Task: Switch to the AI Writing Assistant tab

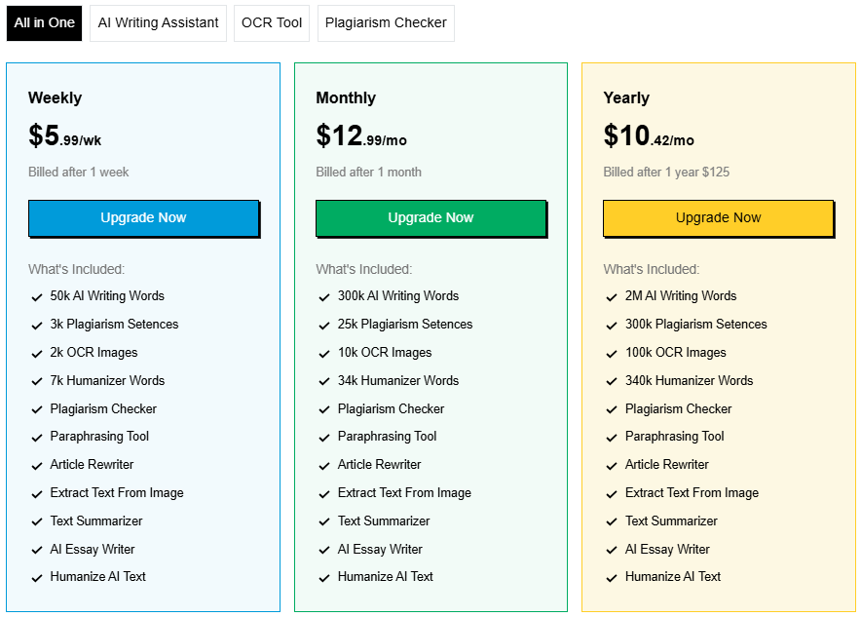Action: click(x=158, y=22)
